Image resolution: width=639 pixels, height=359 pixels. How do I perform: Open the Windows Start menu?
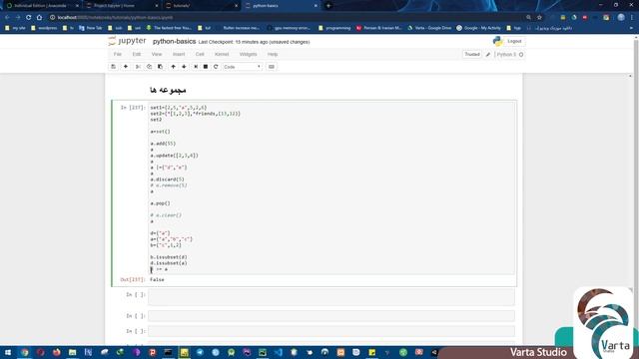click(8, 352)
